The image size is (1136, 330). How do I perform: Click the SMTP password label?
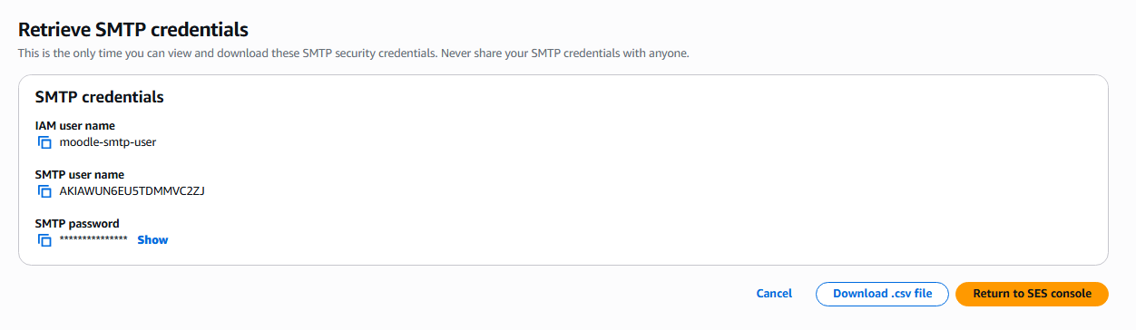77,224
